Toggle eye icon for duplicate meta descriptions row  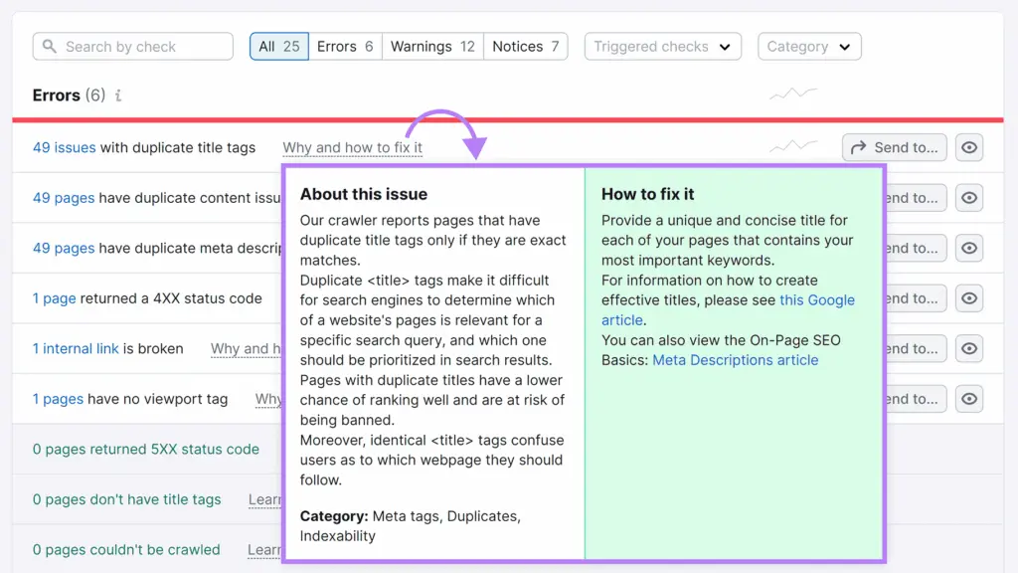click(x=969, y=248)
